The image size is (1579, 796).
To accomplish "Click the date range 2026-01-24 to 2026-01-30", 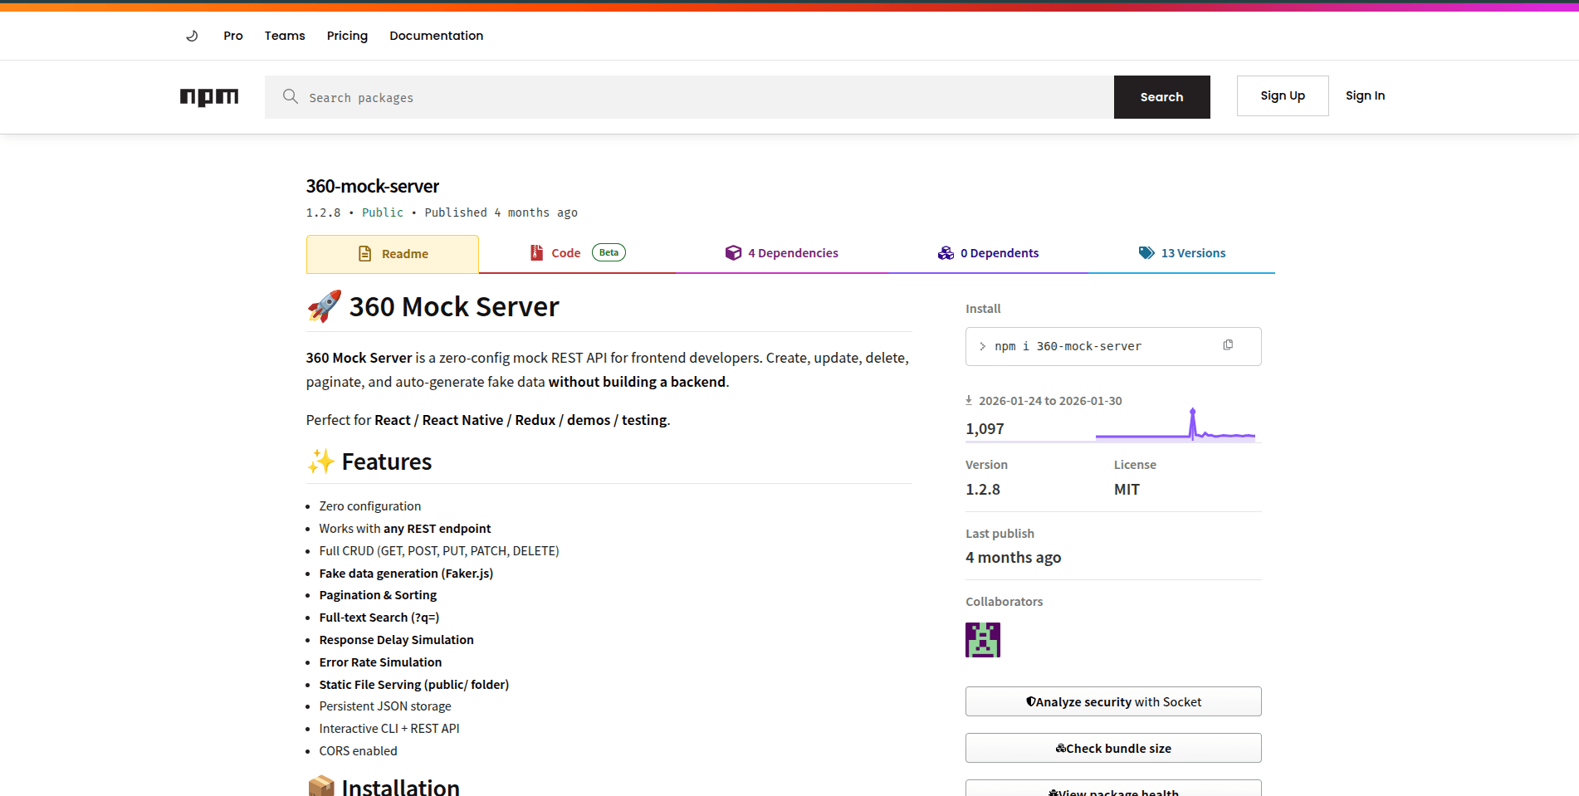I will (x=1050, y=401).
